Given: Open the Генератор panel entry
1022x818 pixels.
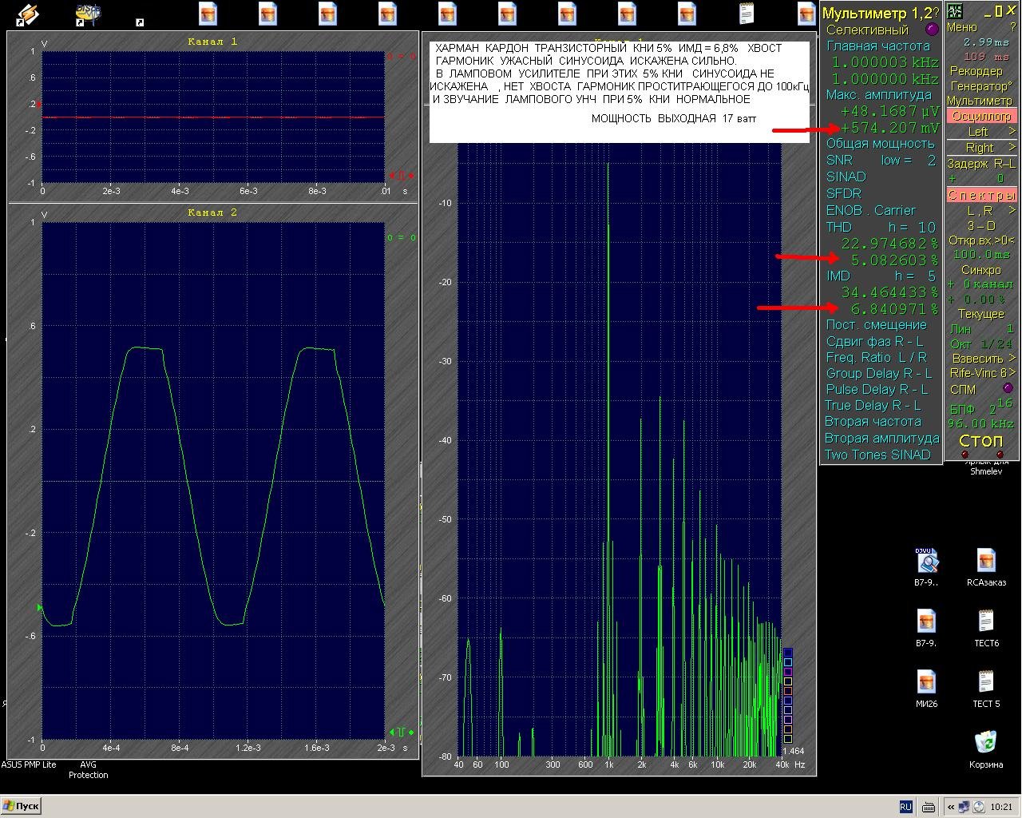Looking at the screenshot, I should (980, 86).
